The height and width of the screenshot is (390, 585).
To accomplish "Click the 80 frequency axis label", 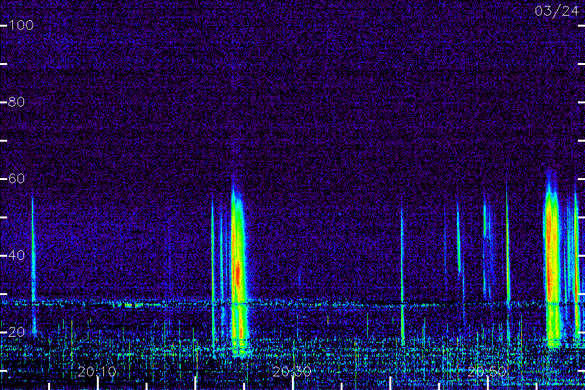I will pyautogui.click(x=16, y=101).
